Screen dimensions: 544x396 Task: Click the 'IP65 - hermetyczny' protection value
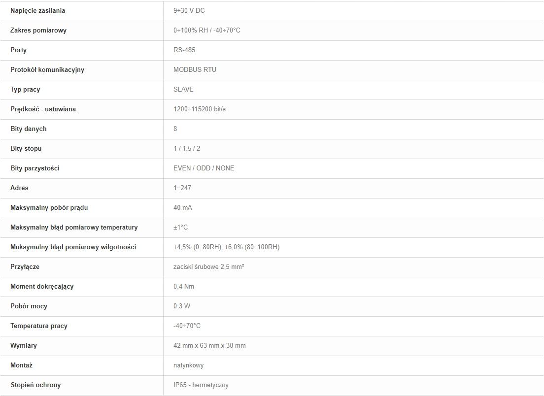click(201, 385)
